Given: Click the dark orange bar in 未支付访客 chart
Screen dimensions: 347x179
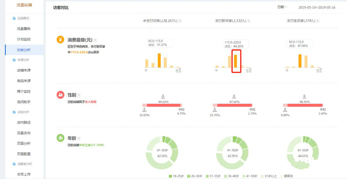Looking at the screenshot, I should tap(159, 61).
